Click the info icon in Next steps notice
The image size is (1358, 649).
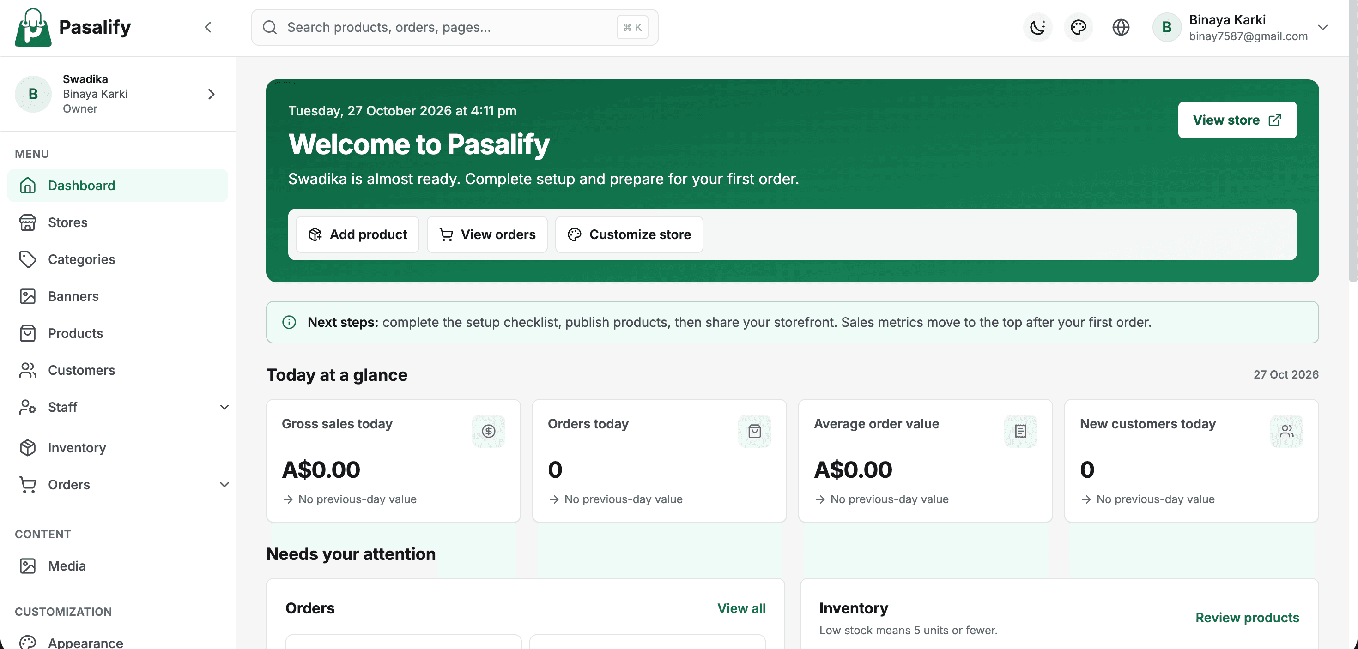tap(289, 322)
